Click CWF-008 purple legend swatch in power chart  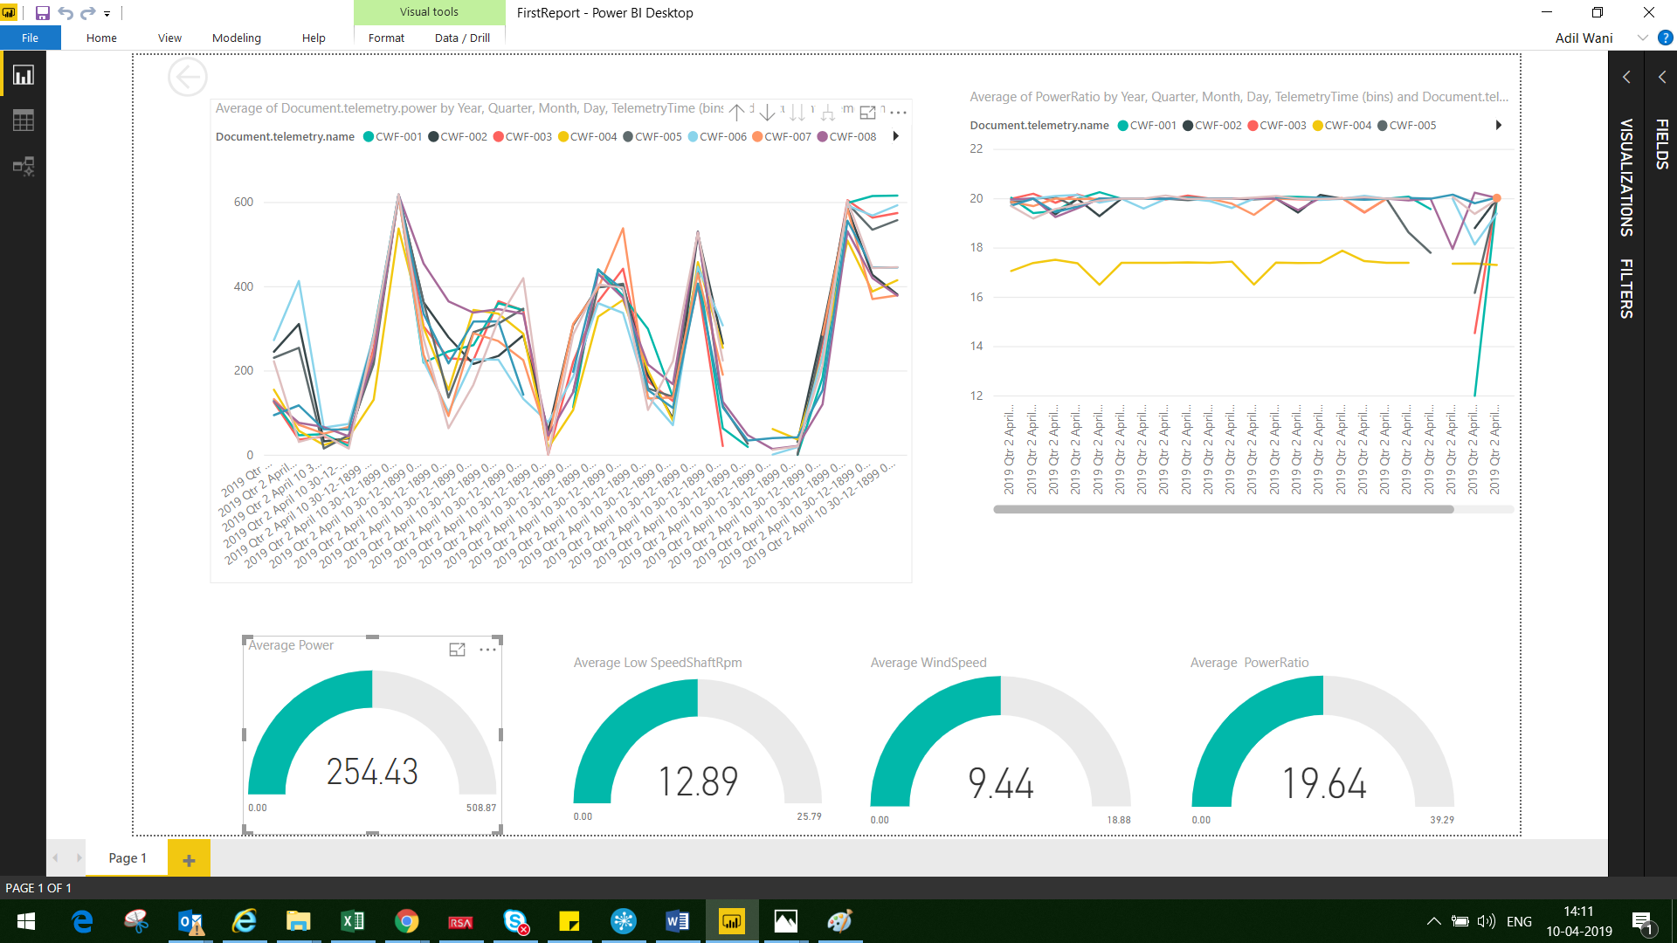tap(822, 137)
